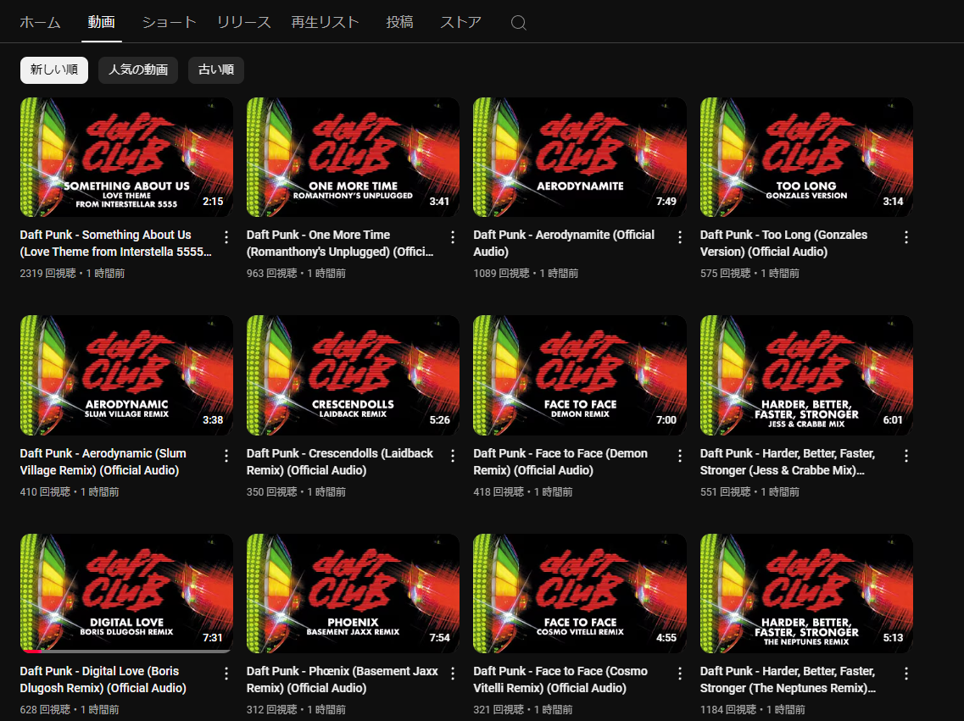Open three-dot menu for Digital Love Boris Dlugosh Remix
The width and height of the screenshot is (964, 721).
tap(226, 674)
